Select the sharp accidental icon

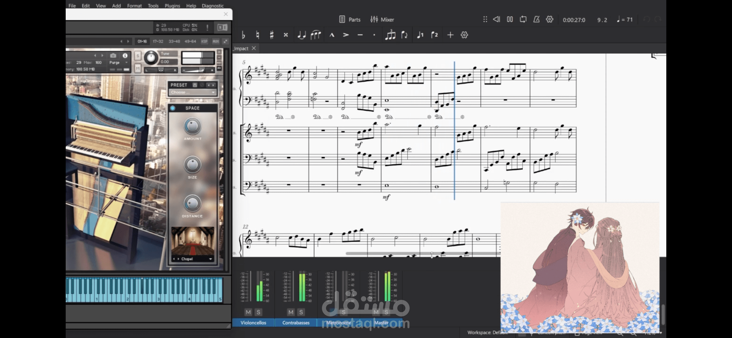272,35
